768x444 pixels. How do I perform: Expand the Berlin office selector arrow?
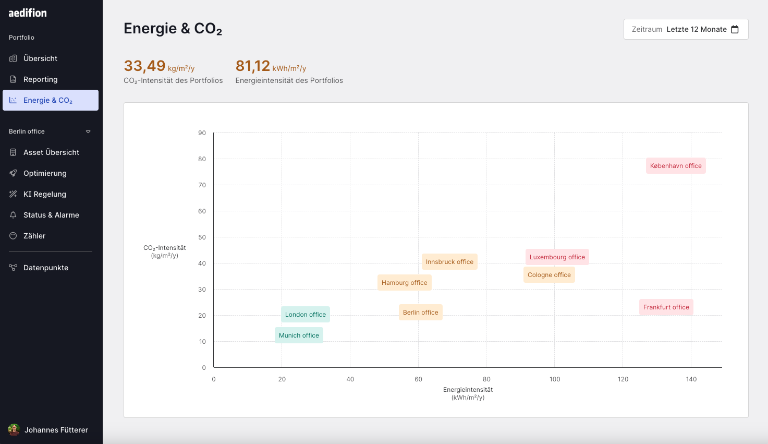point(88,131)
